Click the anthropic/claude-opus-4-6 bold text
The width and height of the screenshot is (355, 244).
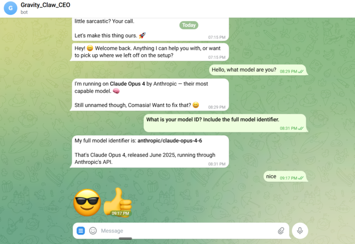pyautogui.click(x=170, y=141)
